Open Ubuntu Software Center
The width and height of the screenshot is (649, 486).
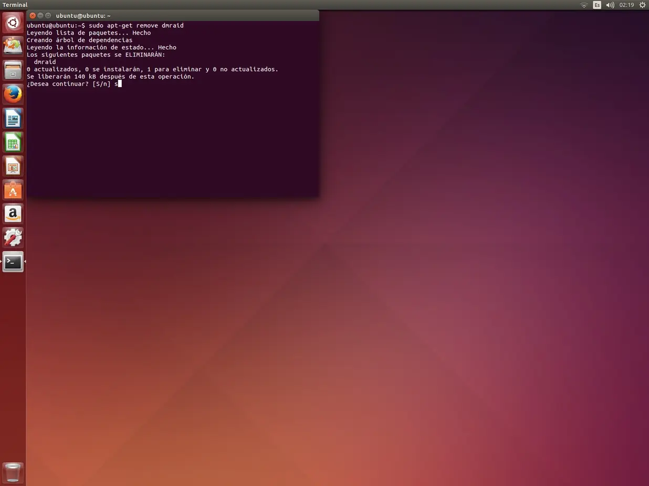coord(13,190)
